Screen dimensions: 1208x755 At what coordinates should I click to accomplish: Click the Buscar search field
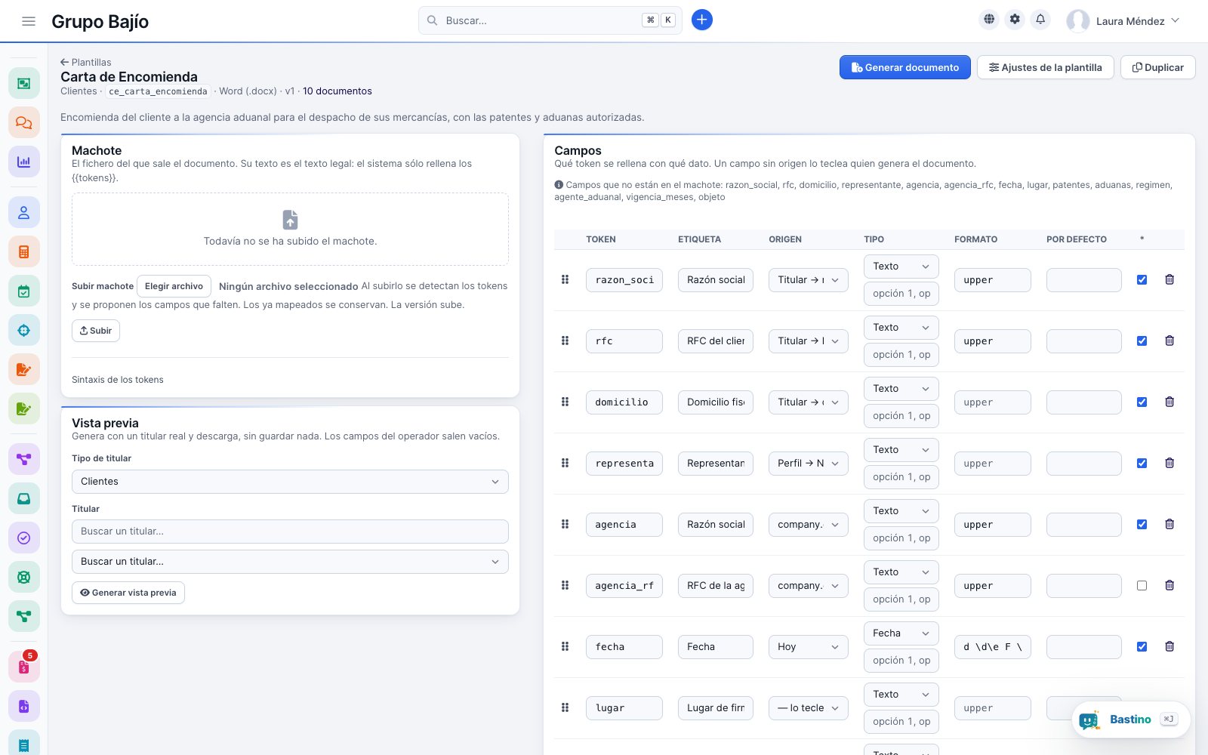[550, 20]
